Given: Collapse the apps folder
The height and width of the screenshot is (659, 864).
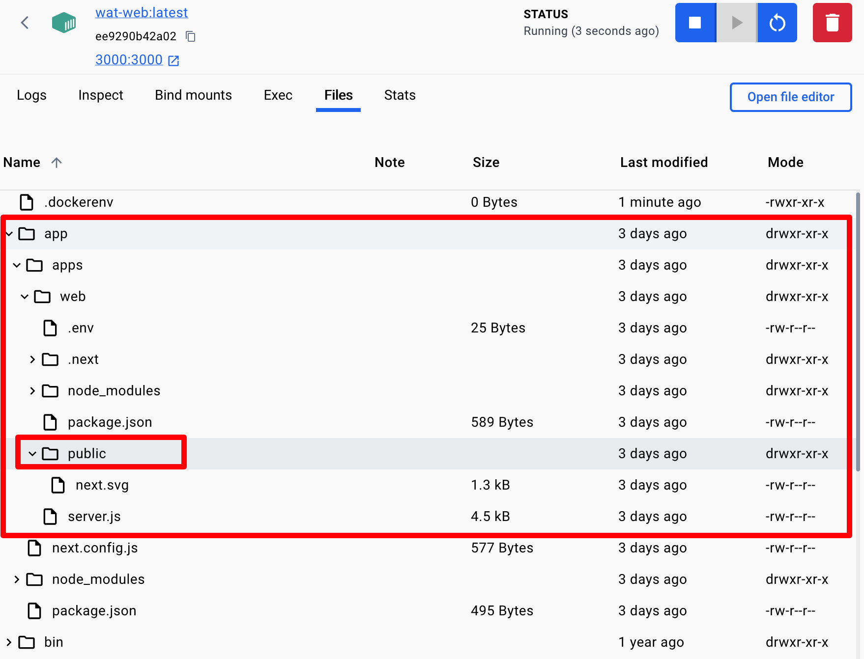Looking at the screenshot, I should pyautogui.click(x=17, y=265).
